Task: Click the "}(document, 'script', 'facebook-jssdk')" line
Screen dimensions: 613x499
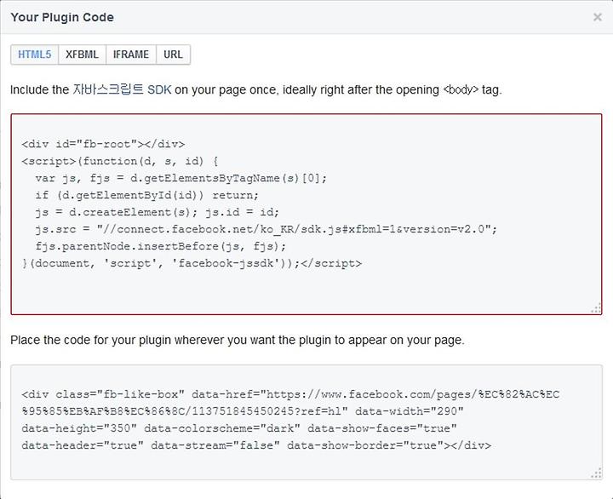Action: (192, 263)
